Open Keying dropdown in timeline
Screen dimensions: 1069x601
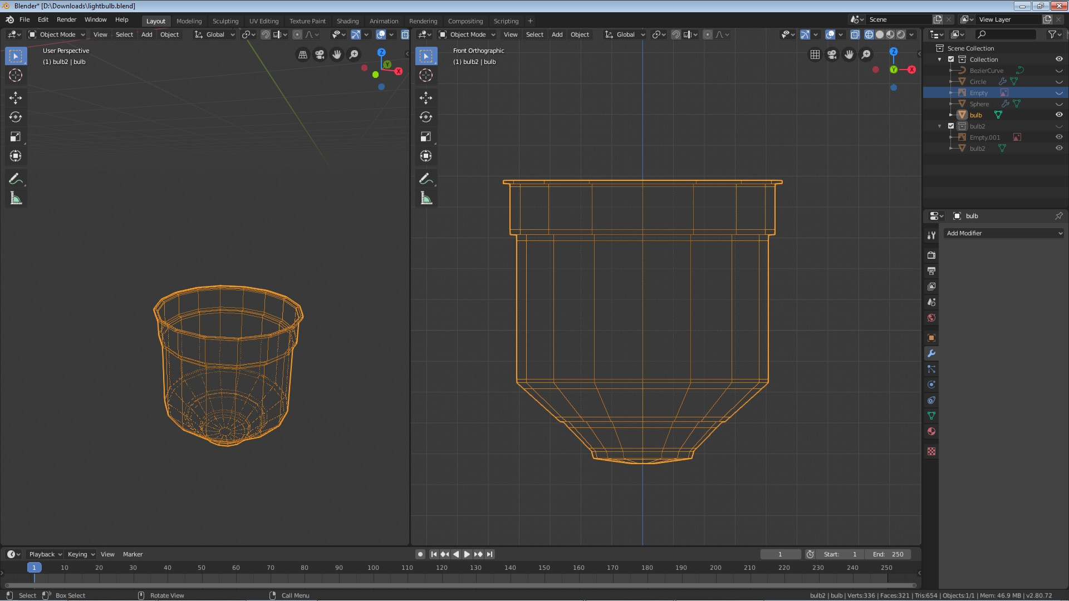point(81,554)
